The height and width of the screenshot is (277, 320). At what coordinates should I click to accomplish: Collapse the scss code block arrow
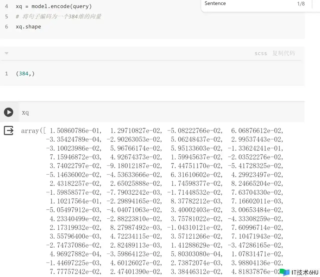click(x=6, y=53)
